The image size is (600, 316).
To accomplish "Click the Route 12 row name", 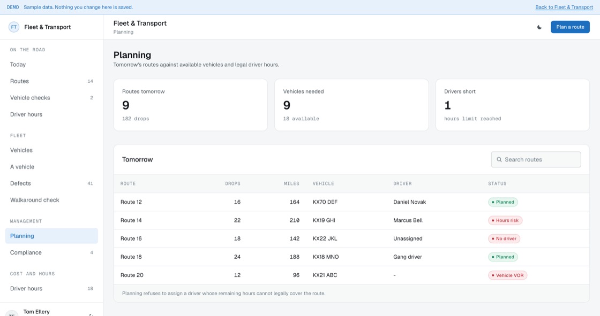I will click(131, 202).
